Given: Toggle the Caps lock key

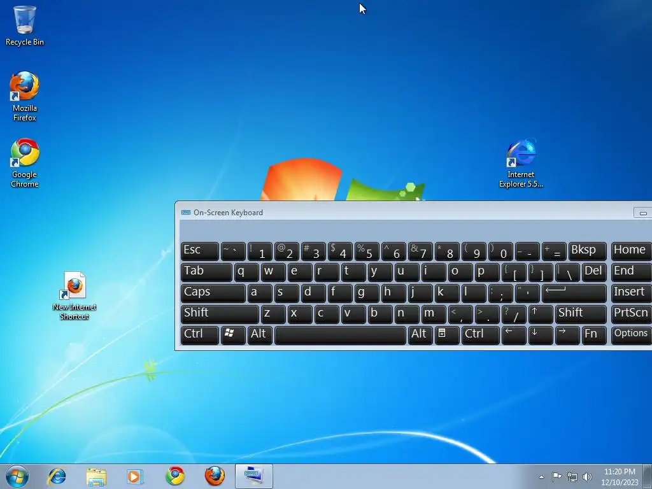Looking at the screenshot, I should tap(213, 293).
